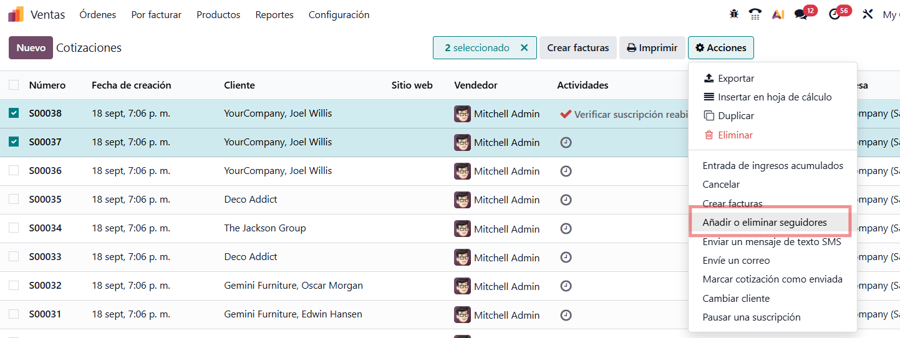
Task: Click the VoIP phone icon
Action: pos(755,14)
